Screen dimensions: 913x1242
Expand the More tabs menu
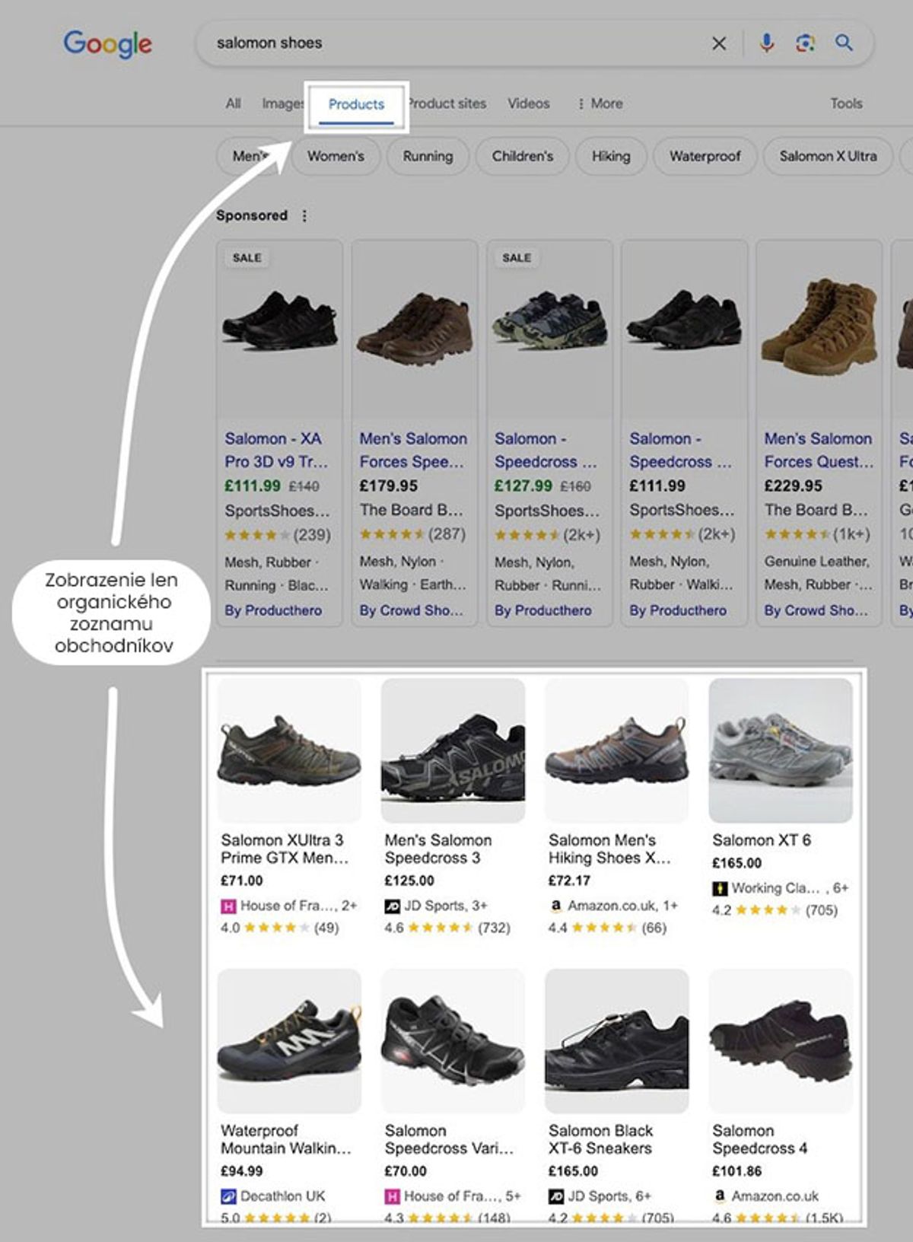(600, 103)
